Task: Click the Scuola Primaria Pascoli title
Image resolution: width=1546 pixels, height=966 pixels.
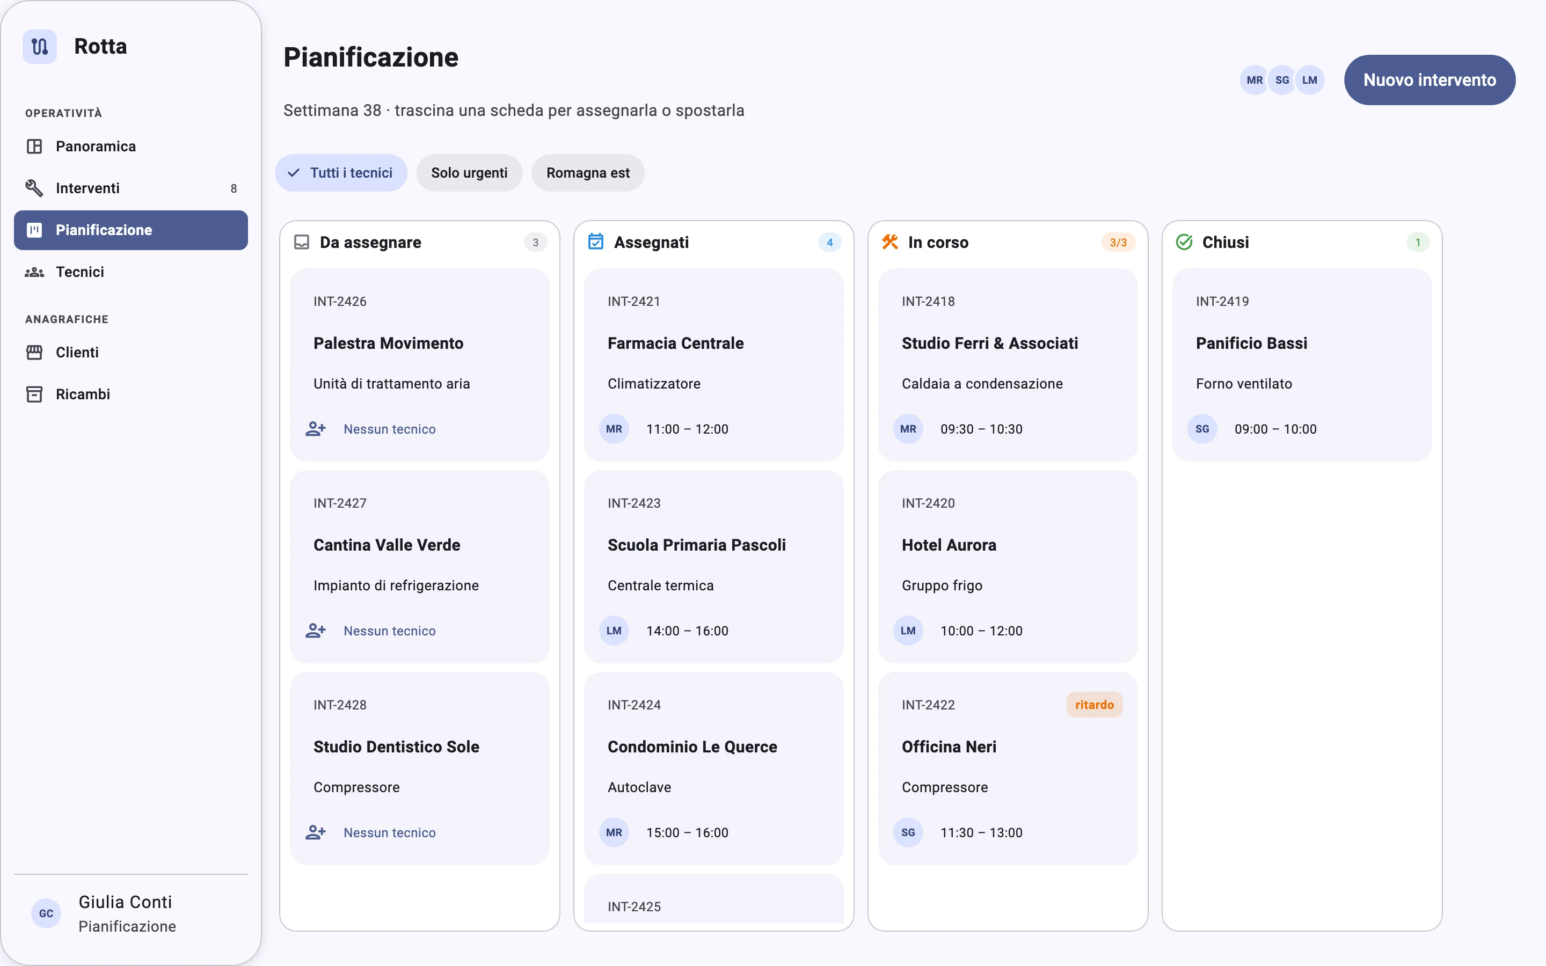Action: tap(696, 545)
